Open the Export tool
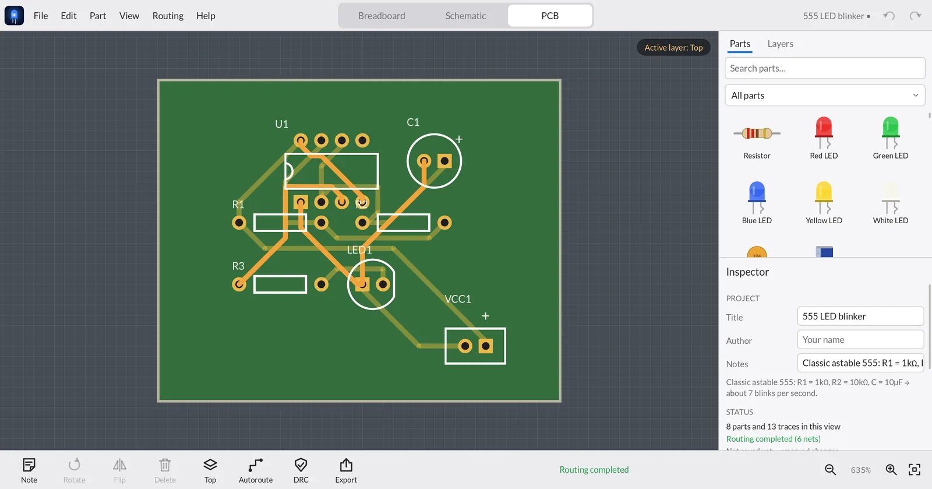The height and width of the screenshot is (489, 932). click(346, 470)
